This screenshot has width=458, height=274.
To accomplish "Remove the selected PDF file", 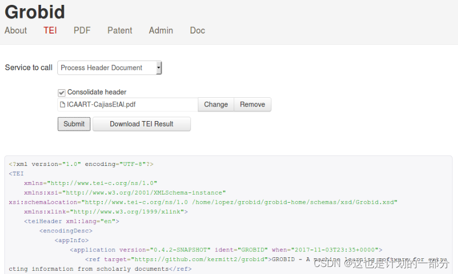I will coord(253,104).
